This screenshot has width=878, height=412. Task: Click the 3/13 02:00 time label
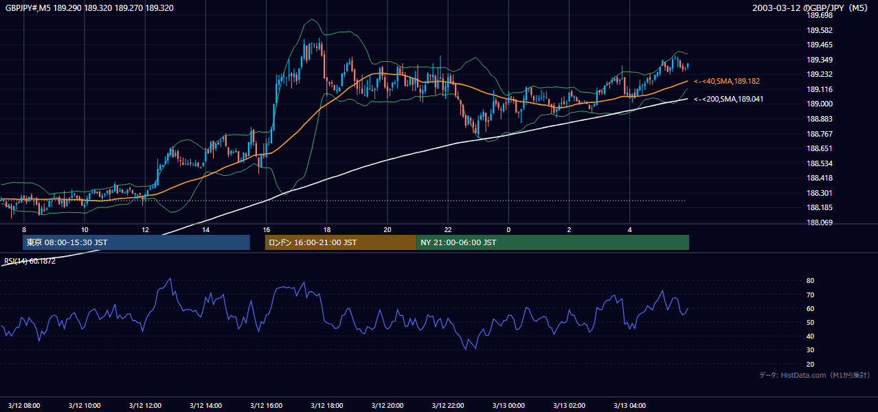point(570,406)
